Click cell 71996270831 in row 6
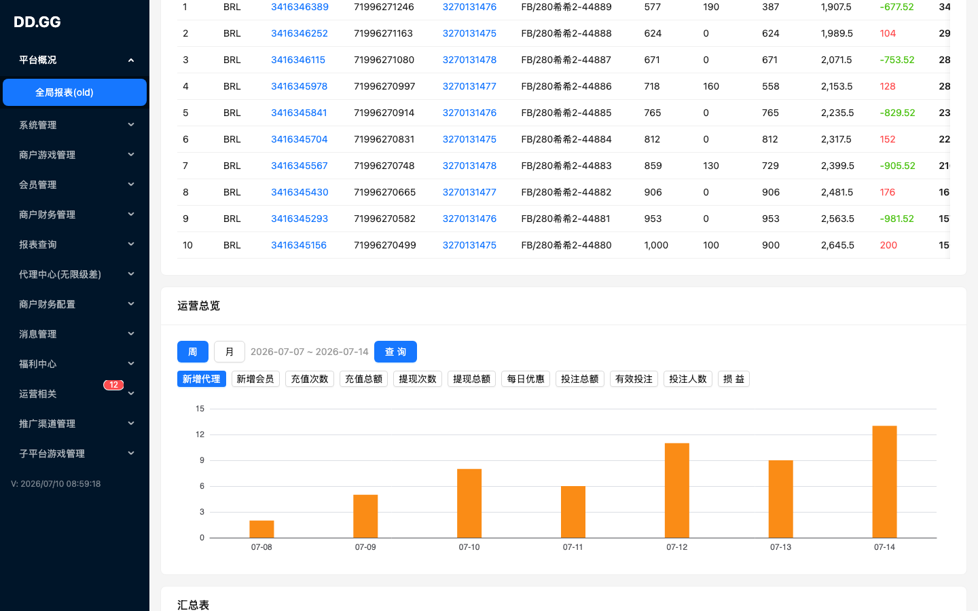This screenshot has height=611, width=978. tap(384, 139)
